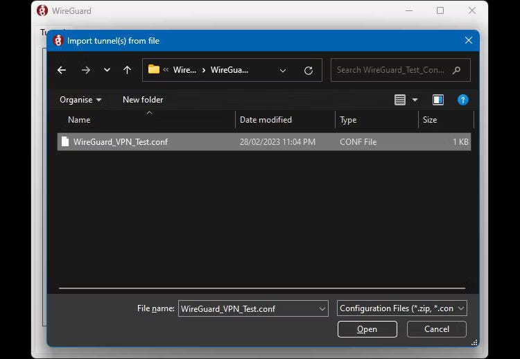Image resolution: width=520 pixels, height=359 pixels.
Task: Click the Open button
Action: click(367, 329)
